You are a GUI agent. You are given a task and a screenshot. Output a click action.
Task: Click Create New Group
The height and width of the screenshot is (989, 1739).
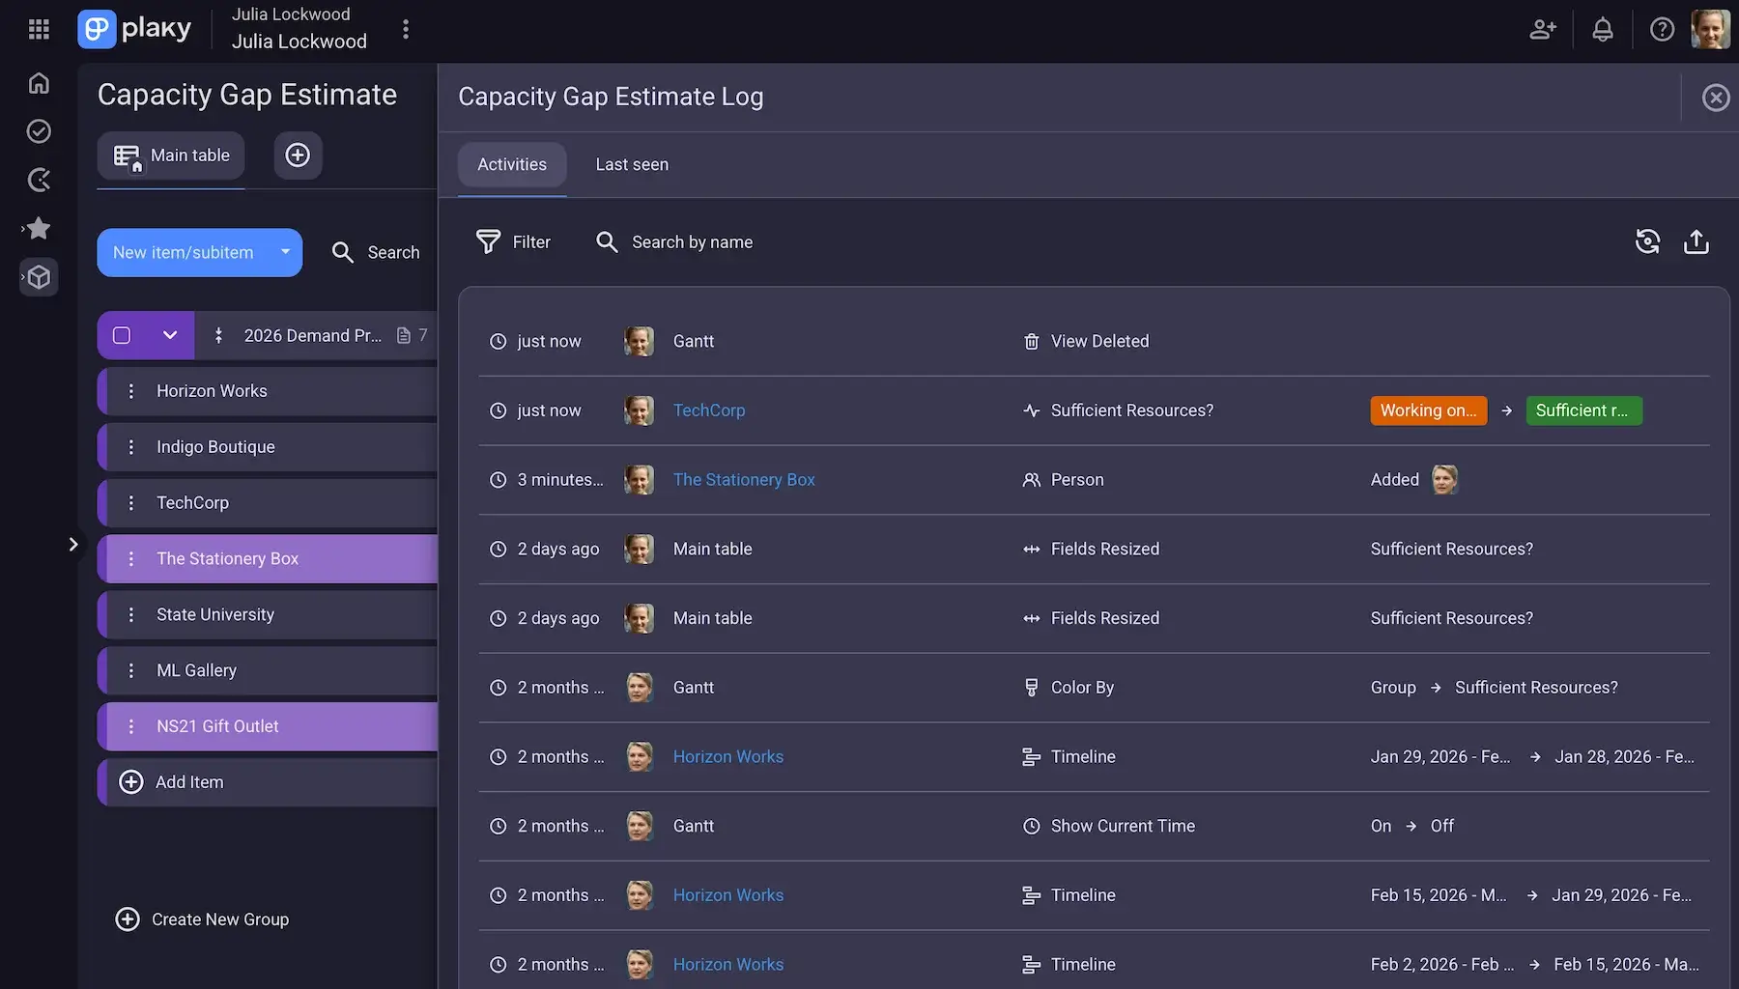(202, 919)
